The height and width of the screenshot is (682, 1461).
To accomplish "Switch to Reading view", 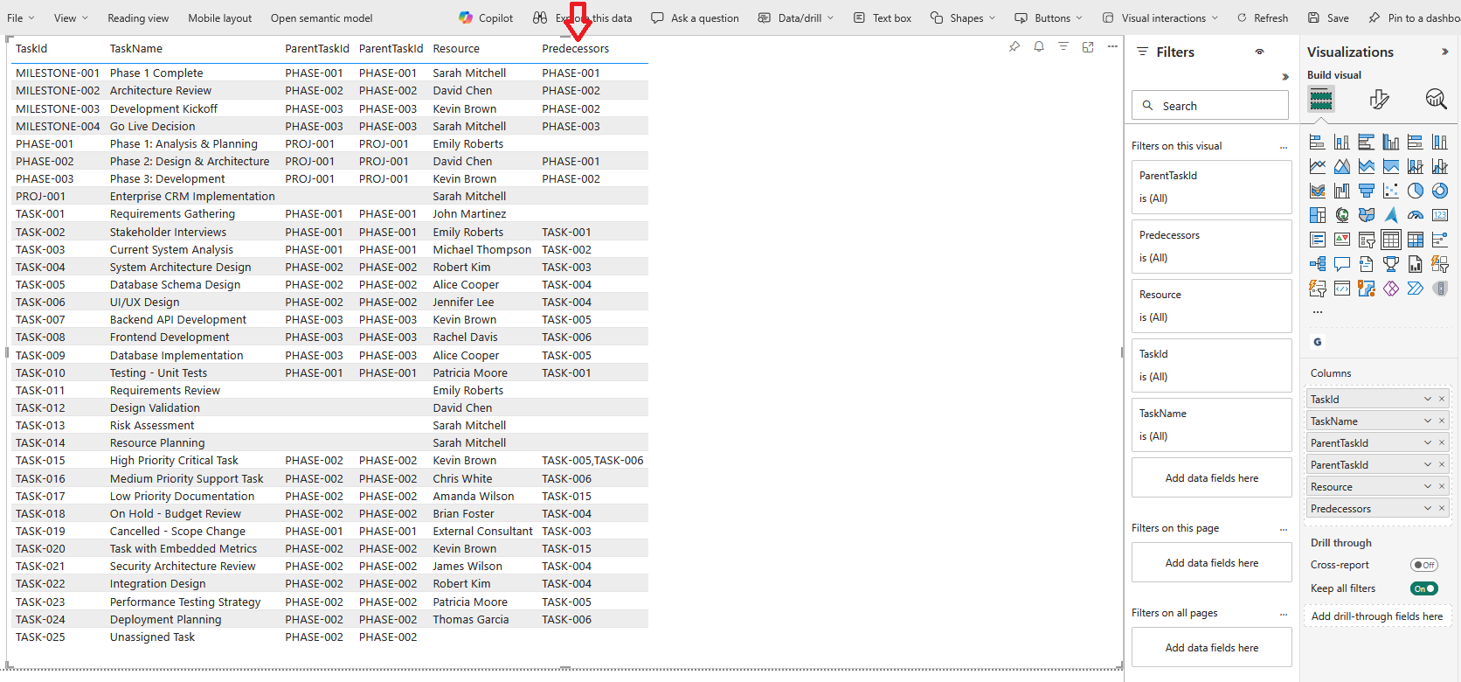I will click(138, 17).
